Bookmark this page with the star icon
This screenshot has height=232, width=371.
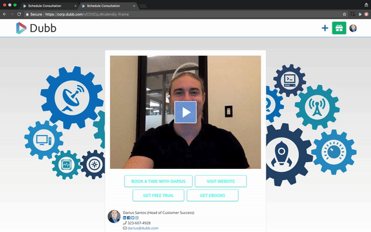344,14
